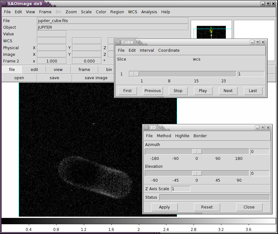The height and width of the screenshot is (234, 278).
Task: Click the panner thumbnail preview
Action: [x=211, y=32]
